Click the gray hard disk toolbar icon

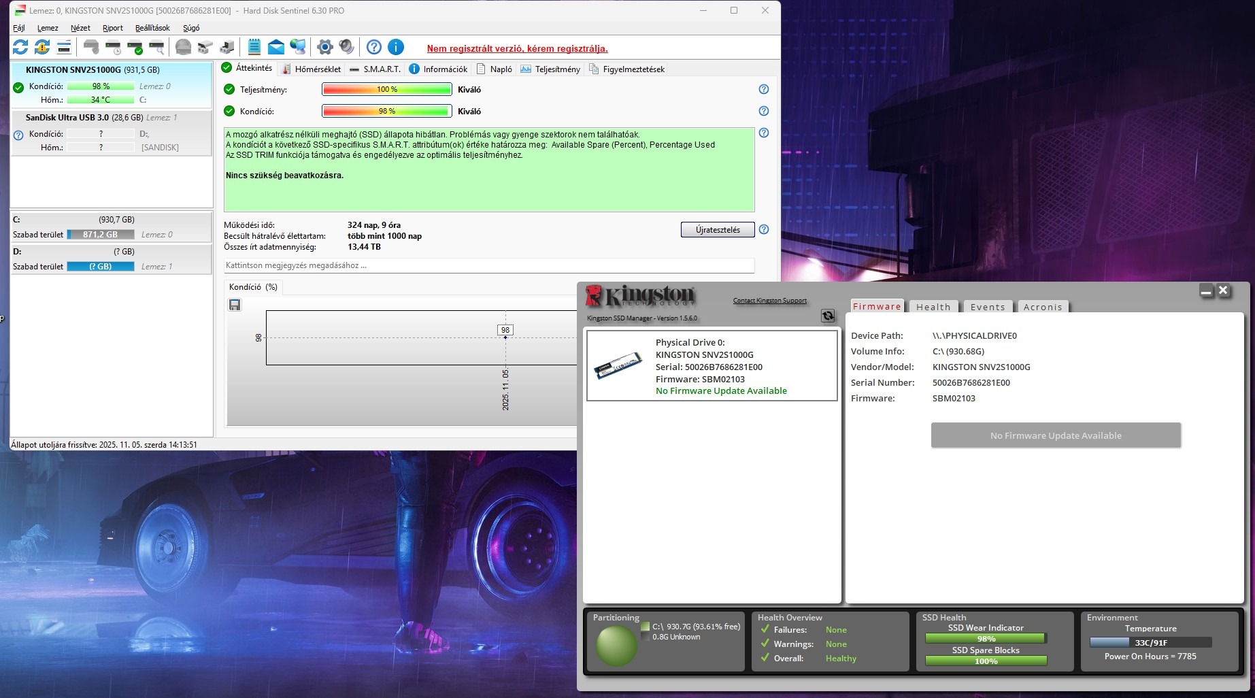(x=91, y=47)
